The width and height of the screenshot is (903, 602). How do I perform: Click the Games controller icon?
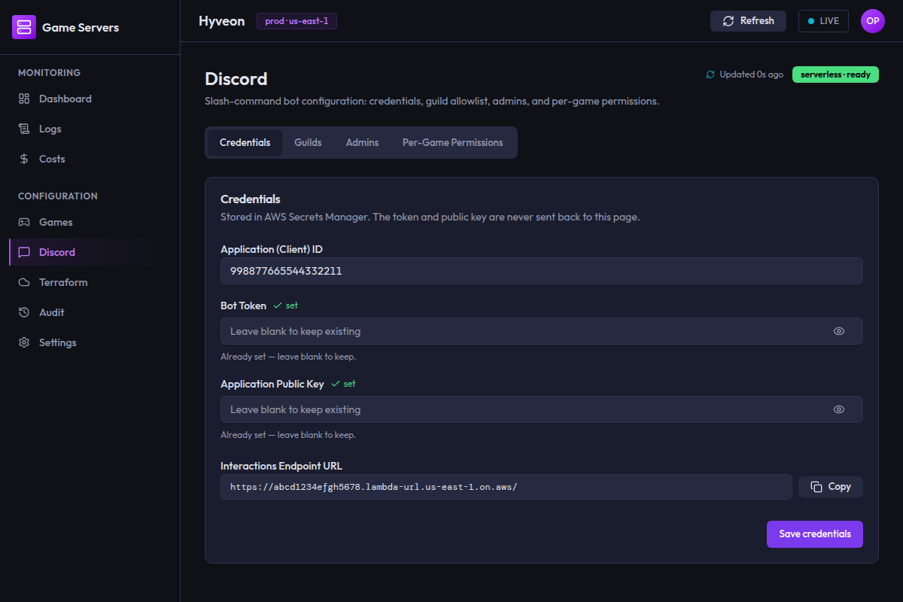24,222
